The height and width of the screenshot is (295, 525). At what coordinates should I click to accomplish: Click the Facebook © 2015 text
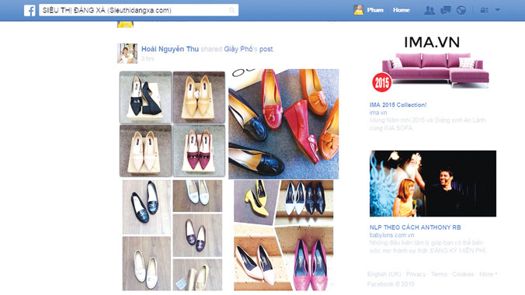click(391, 284)
